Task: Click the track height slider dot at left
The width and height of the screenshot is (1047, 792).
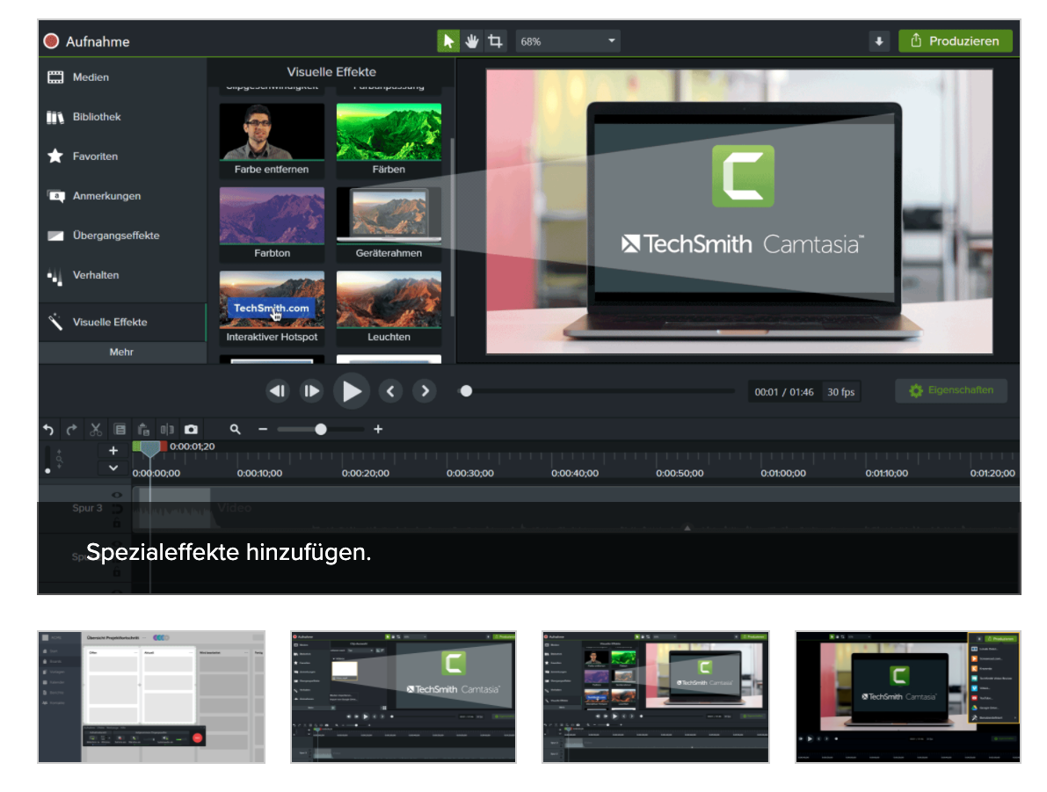Action: [47, 471]
